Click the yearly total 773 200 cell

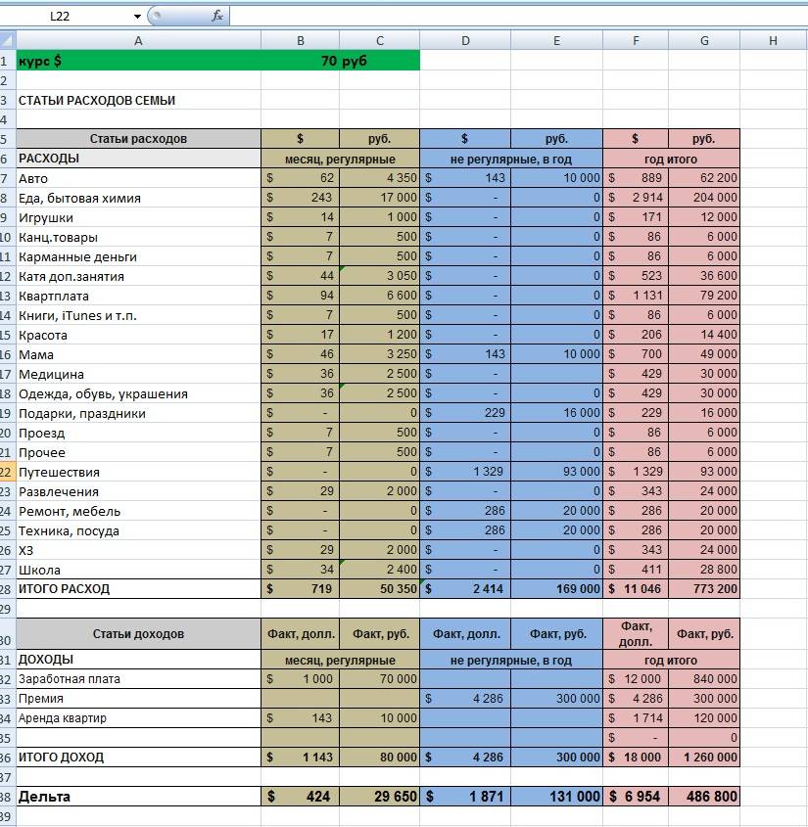704,588
